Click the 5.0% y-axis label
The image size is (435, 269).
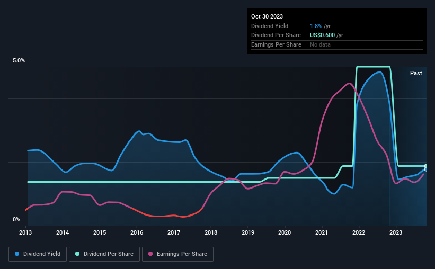point(19,60)
